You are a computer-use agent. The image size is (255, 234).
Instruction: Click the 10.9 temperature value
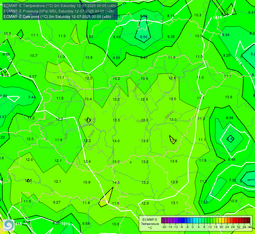click(234, 201)
